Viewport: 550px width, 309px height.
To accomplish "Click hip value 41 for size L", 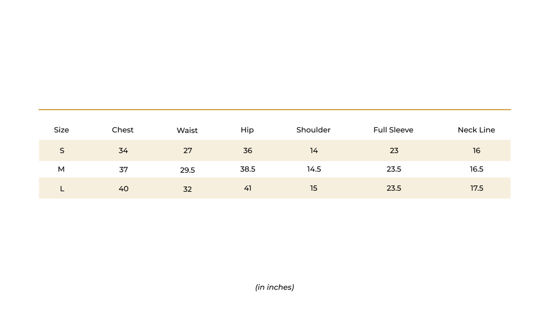I will point(248,188).
